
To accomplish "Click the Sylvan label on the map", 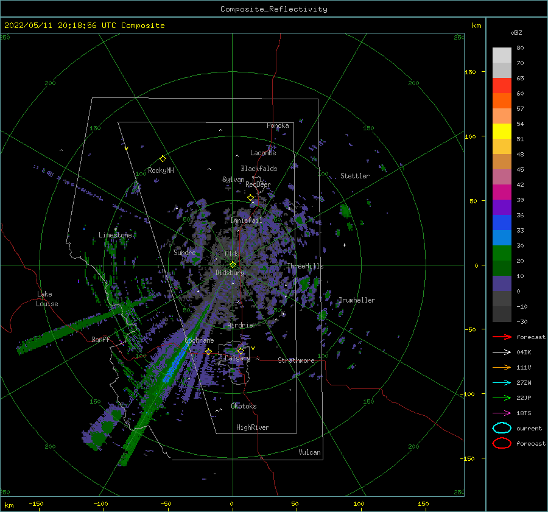I will click(x=233, y=180).
